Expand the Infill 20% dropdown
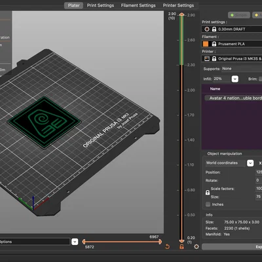 pos(234,79)
